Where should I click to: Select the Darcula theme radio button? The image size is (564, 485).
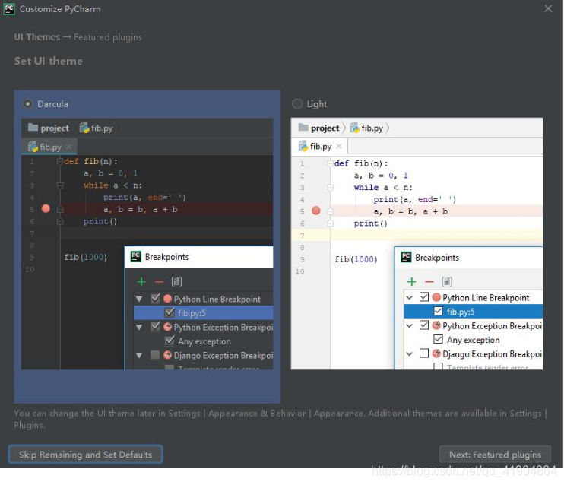27,104
